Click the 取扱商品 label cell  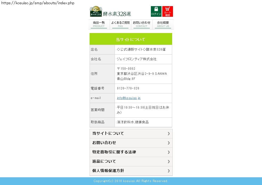[x=102, y=122]
